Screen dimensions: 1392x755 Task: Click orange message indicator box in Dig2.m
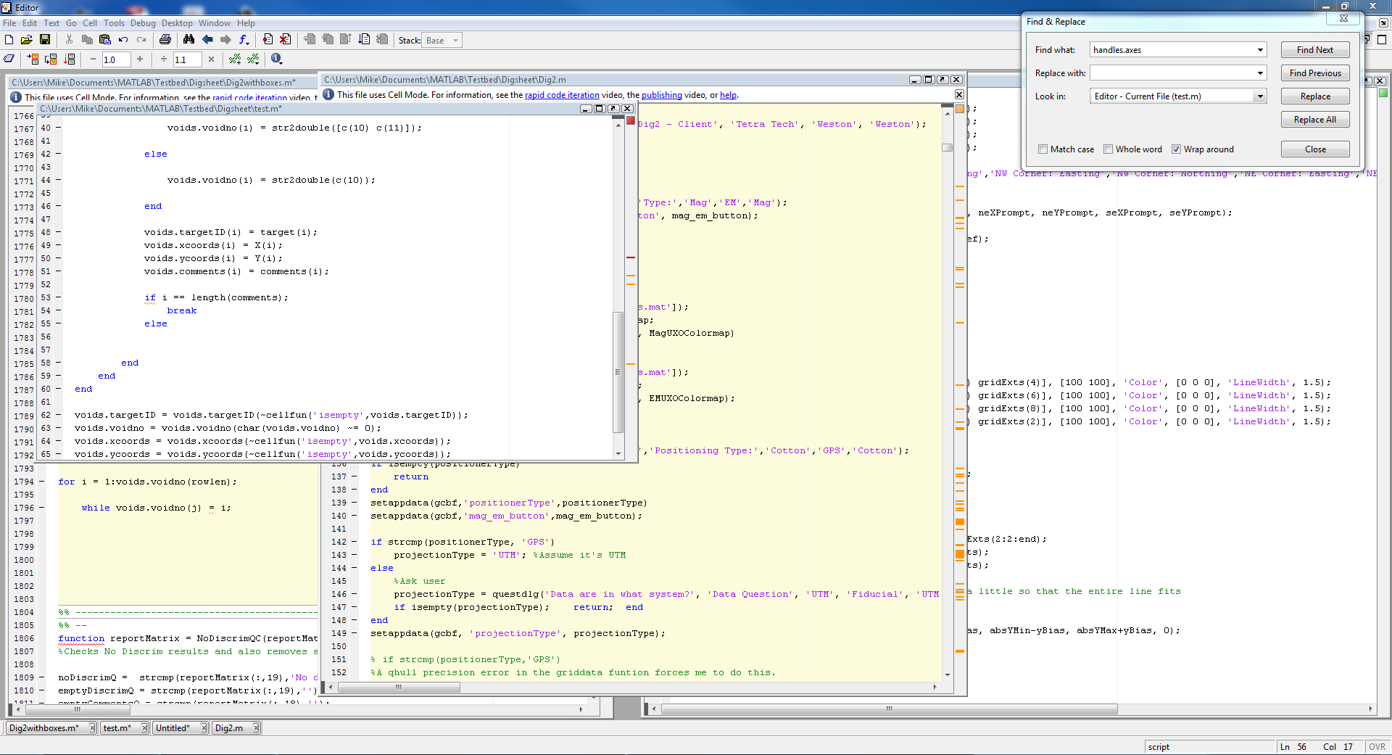960,109
